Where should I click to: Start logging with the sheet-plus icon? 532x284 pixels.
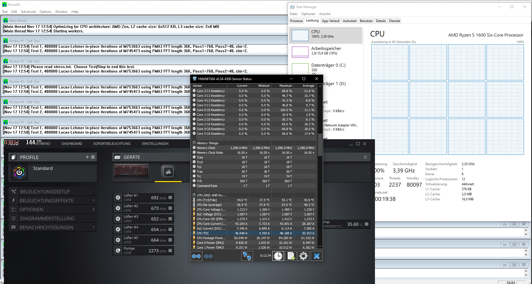tap(291, 256)
